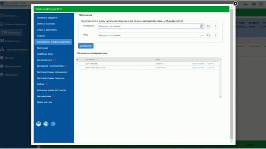Image resolution: width=266 pixels, height=149 pixels.
Task: Click the video icon in top header
Action: [254, 5]
